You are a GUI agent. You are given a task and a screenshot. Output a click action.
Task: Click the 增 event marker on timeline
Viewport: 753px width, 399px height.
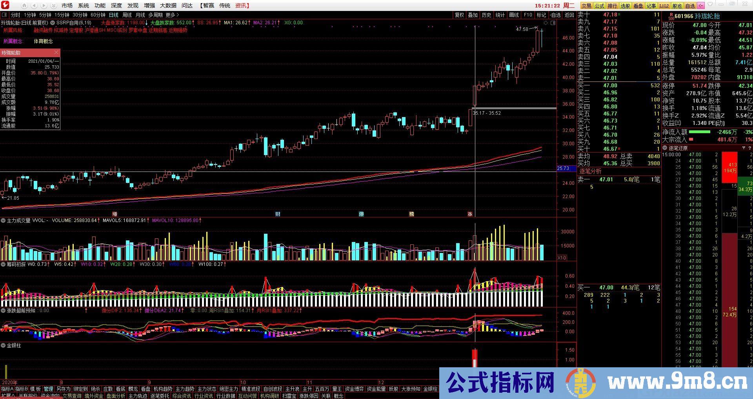(115, 214)
